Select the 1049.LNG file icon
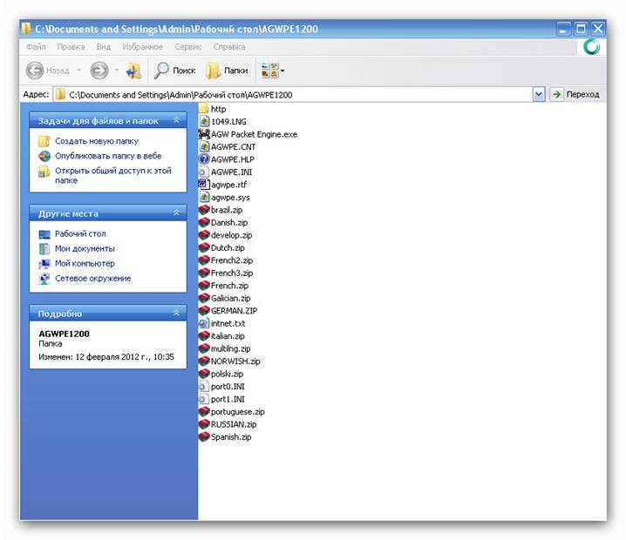 tap(204, 121)
